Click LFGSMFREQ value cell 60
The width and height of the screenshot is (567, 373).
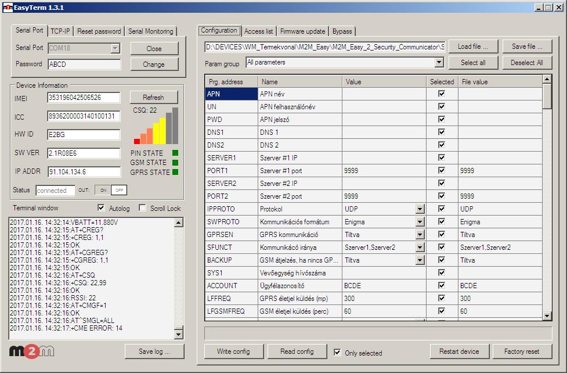click(x=384, y=311)
